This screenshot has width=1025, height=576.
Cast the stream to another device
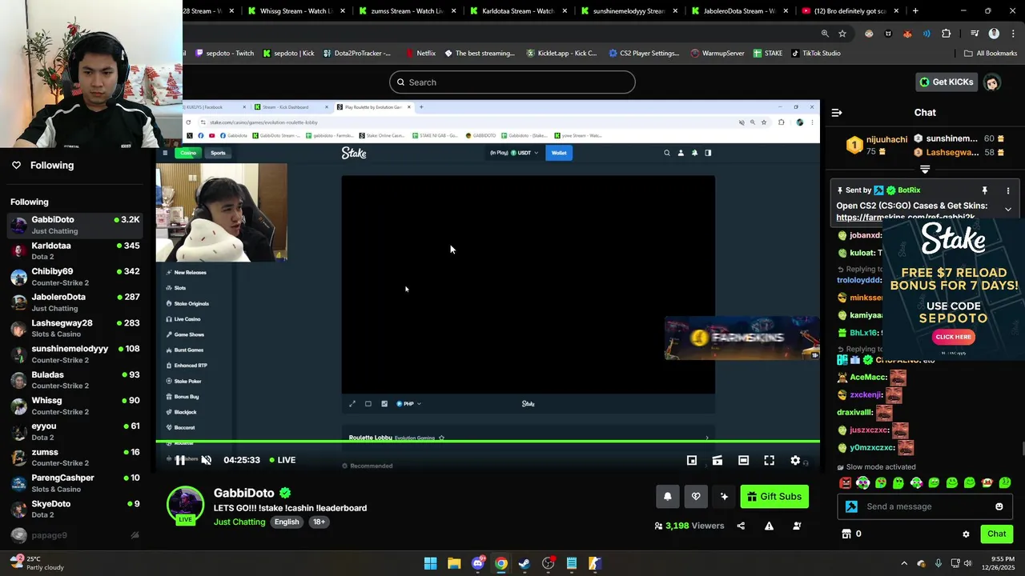717,460
